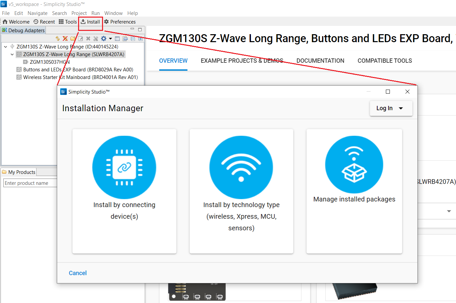Collapse the ZGM130S (ID:440145224) tree node
This screenshot has height=303, width=456.
pyautogui.click(x=5, y=47)
